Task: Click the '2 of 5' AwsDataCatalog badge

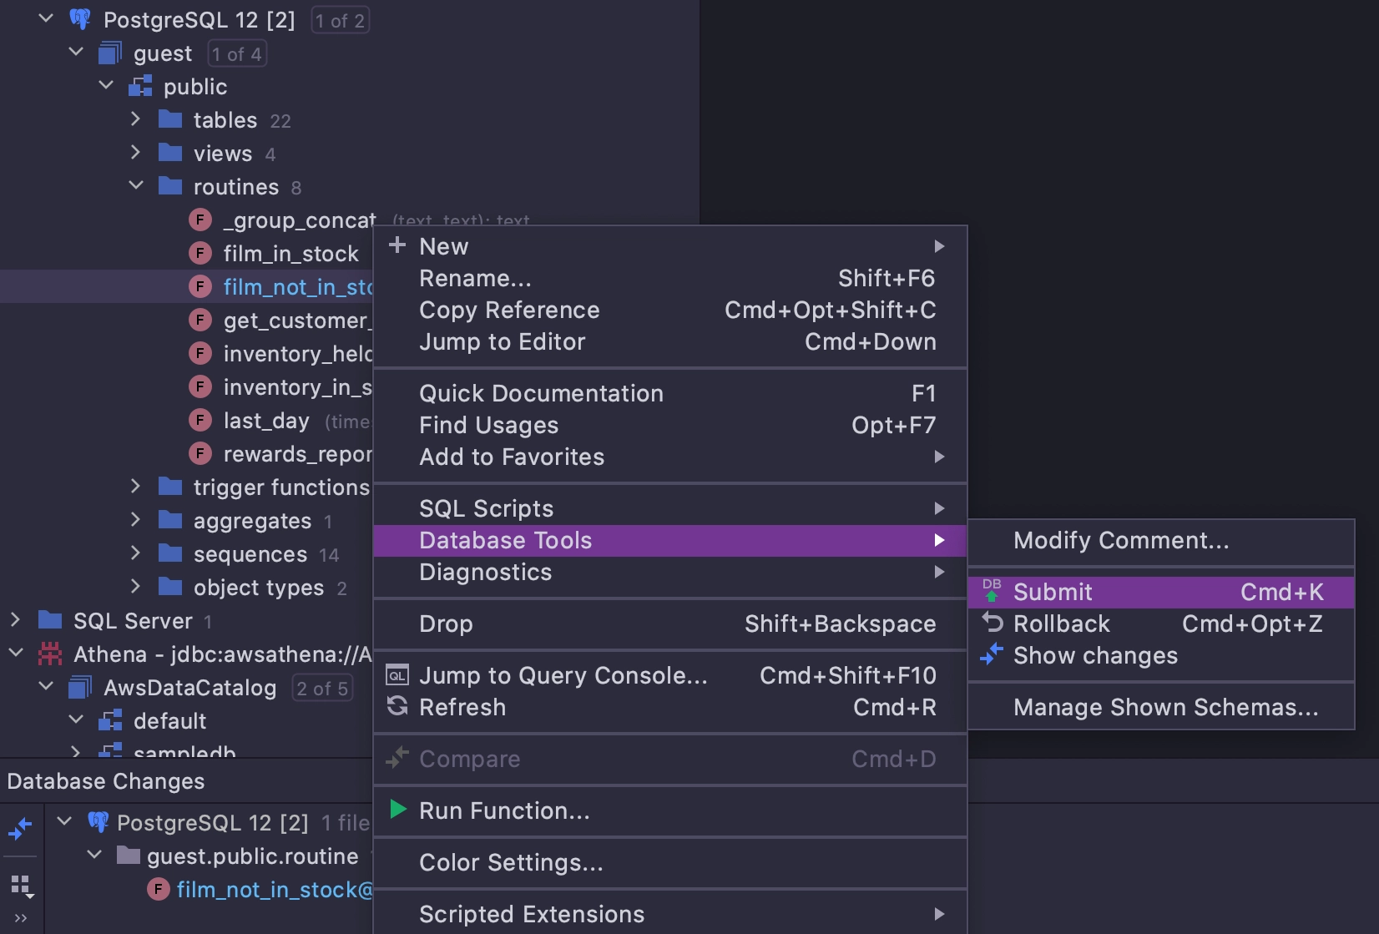Action: point(322,688)
